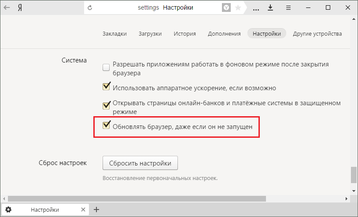Switch to the Закладки tab
Image resolution: width=358 pixels, height=217 pixels.
point(114,34)
